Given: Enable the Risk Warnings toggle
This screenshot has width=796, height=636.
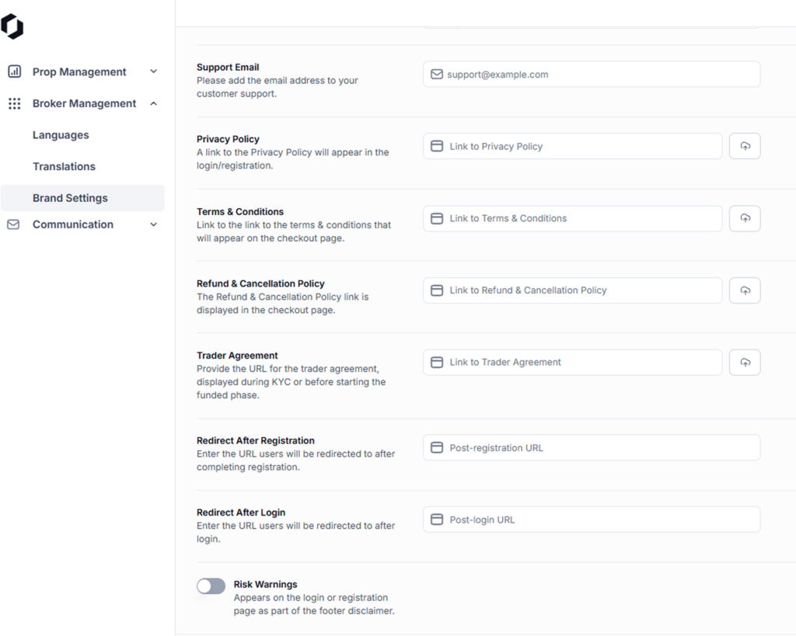Looking at the screenshot, I should coord(211,586).
